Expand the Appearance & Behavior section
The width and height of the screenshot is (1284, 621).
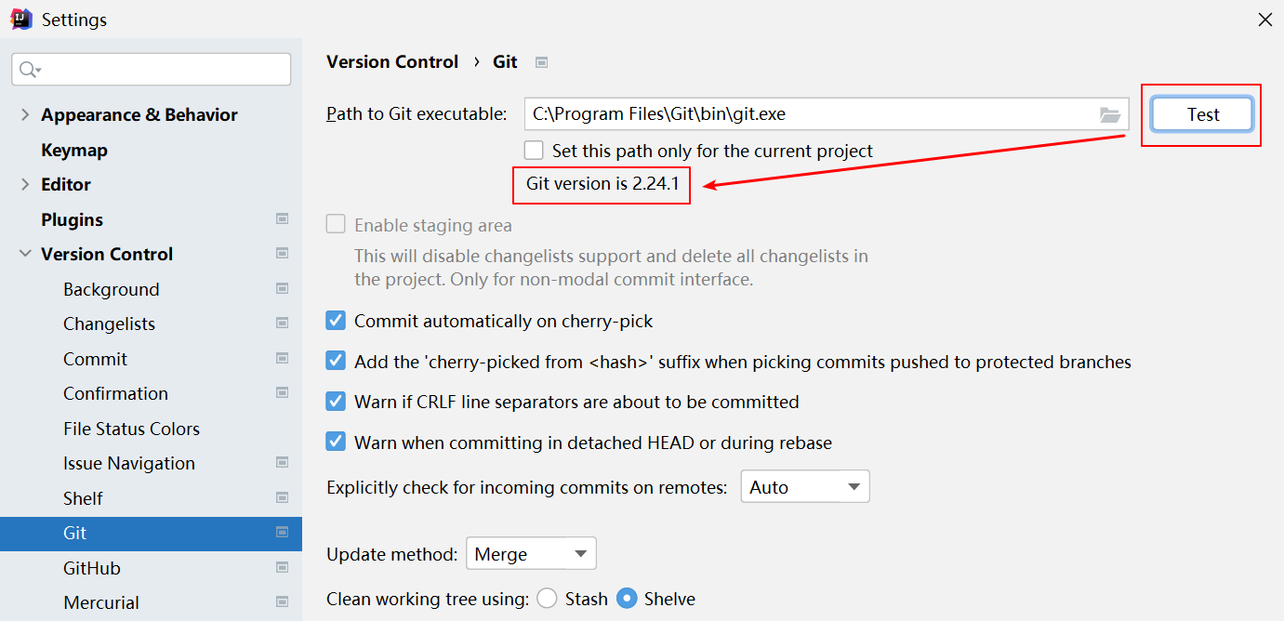click(25, 114)
